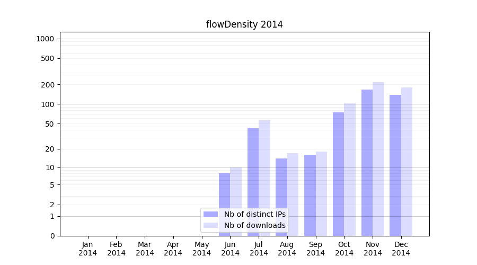Click the dark blue legend swatch for distinct IPs
Image resolution: width=477 pixels, height=265 pixels.
211,214
